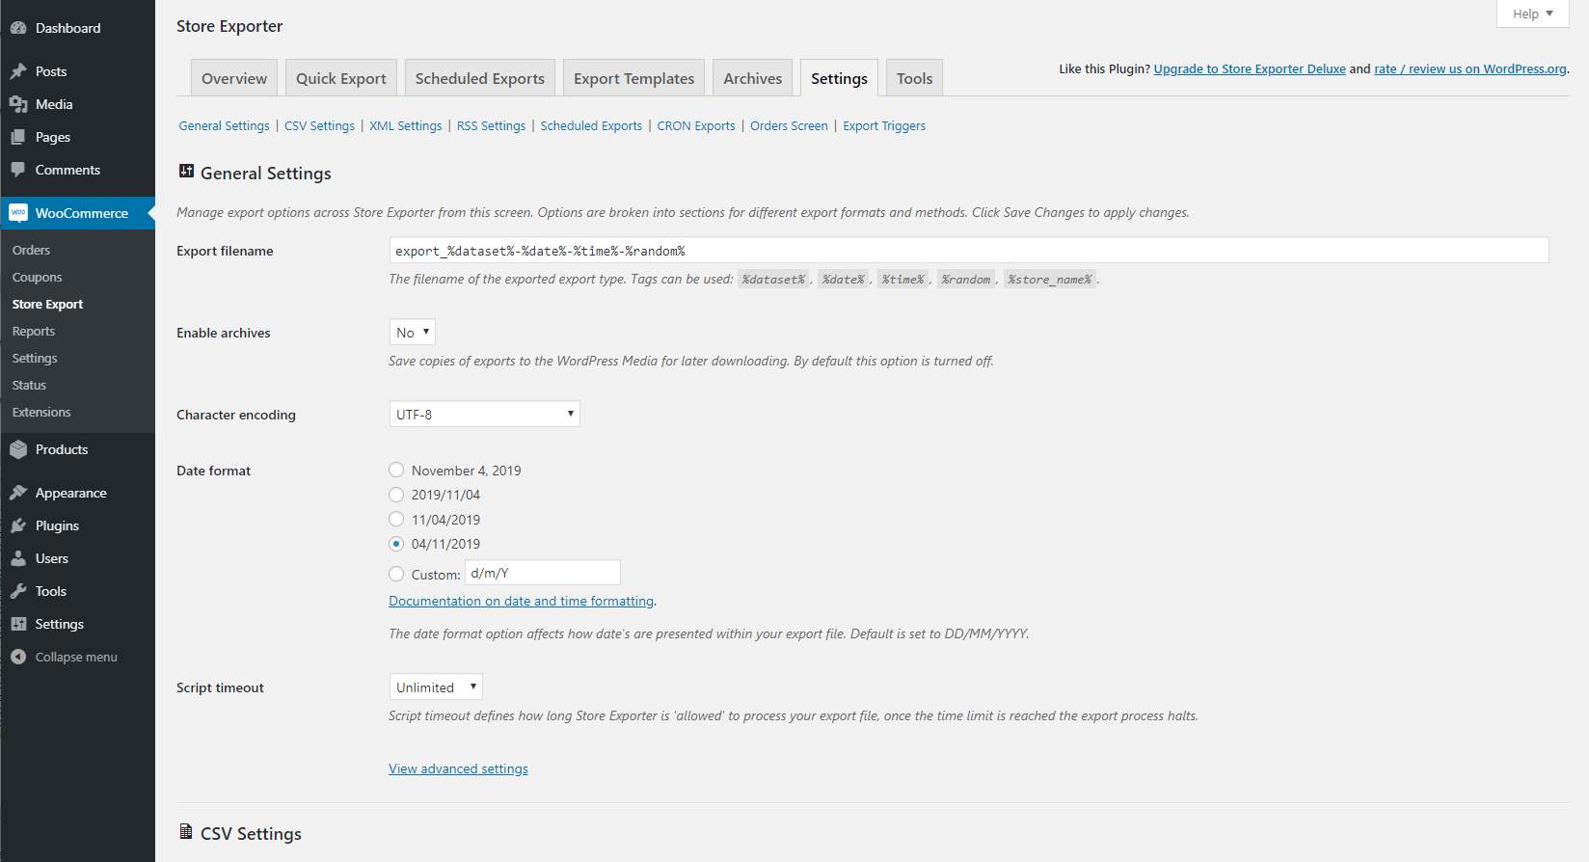Select the Custom date format radio button

[396, 574]
